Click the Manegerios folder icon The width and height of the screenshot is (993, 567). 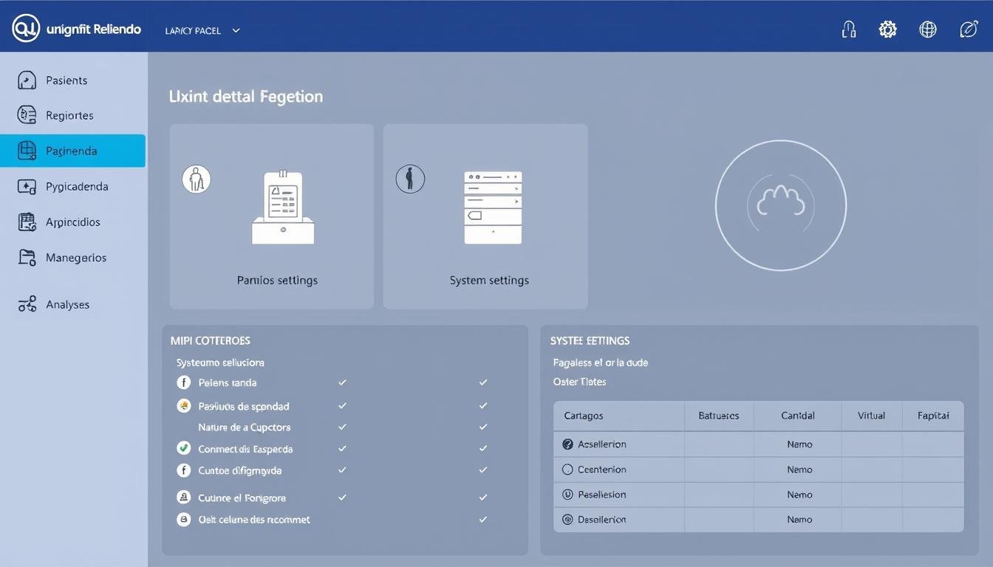[x=27, y=258]
